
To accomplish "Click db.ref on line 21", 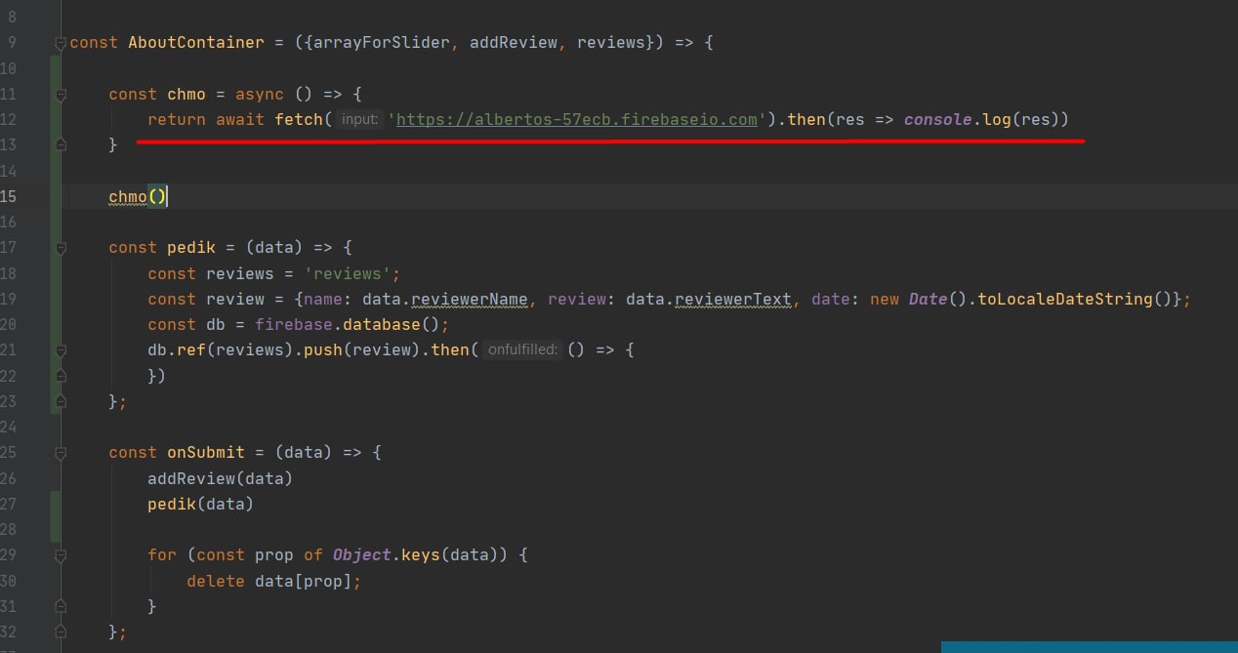I will [x=177, y=349].
